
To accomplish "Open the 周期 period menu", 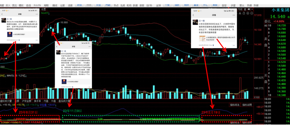I will 46,5.
